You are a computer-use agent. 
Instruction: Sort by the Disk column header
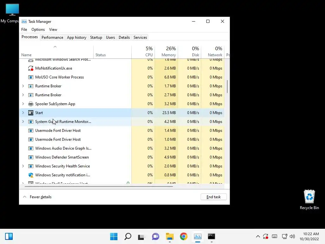coord(189,52)
